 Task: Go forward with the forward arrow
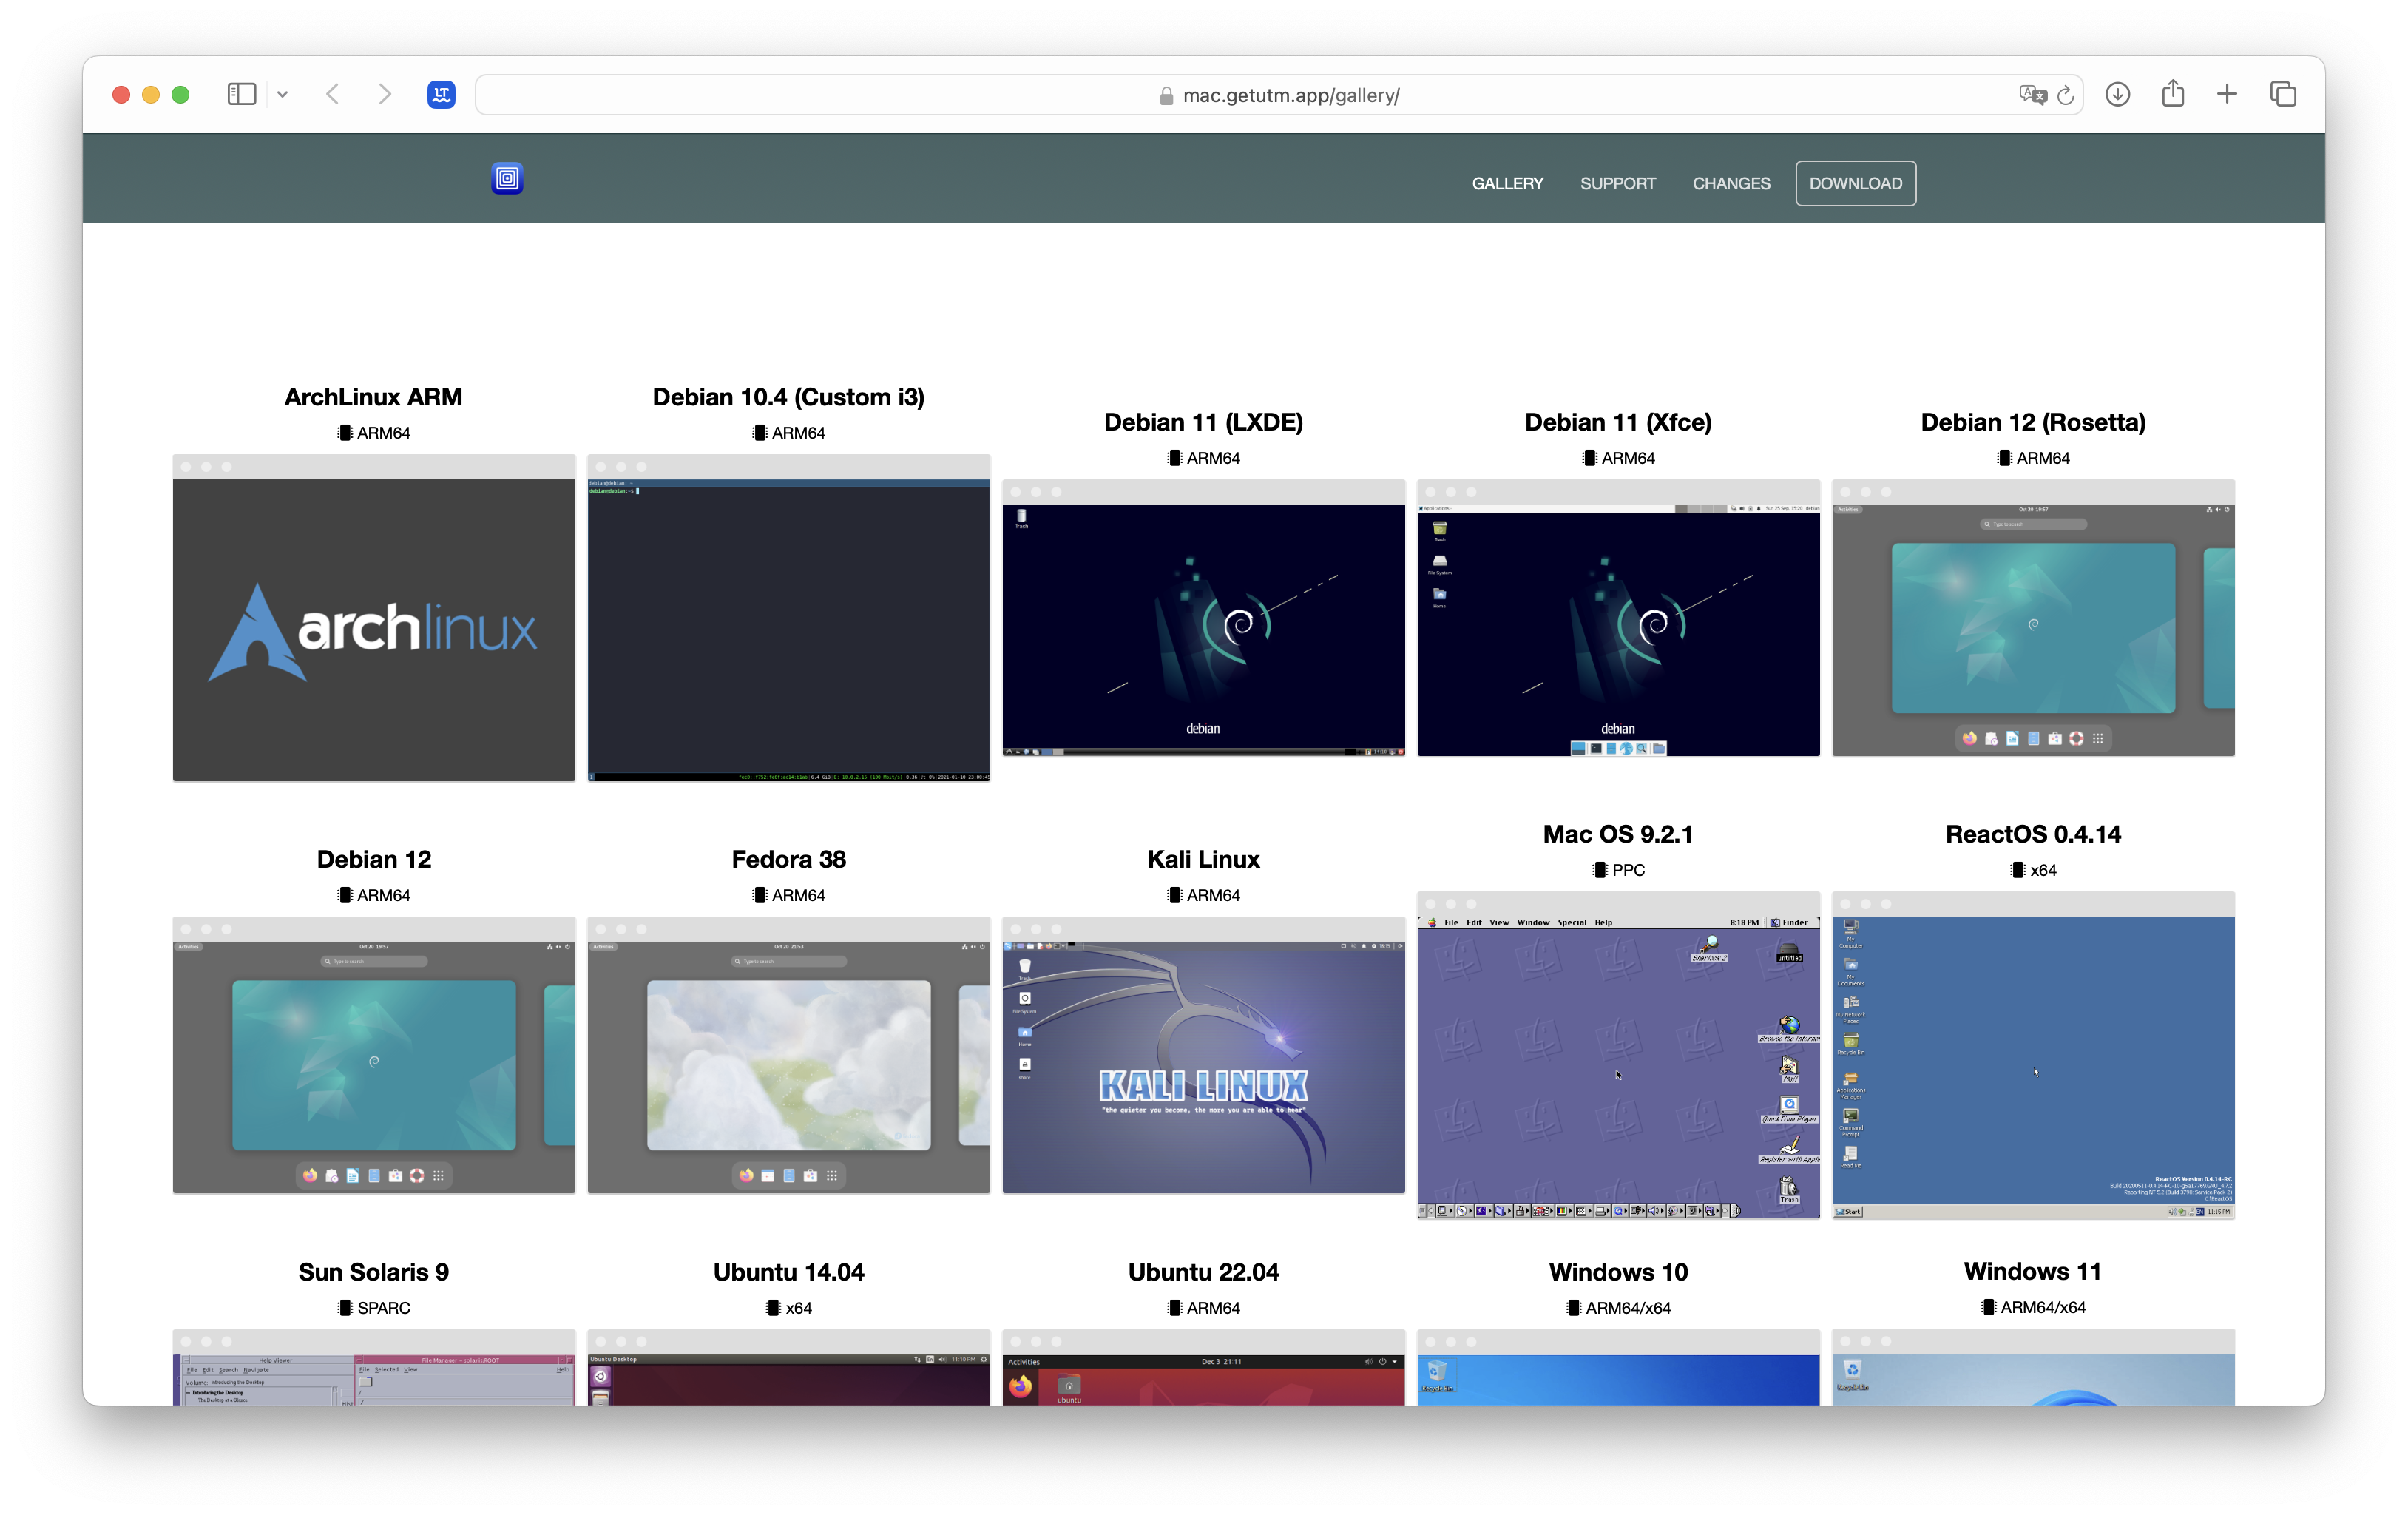pos(385,94)
